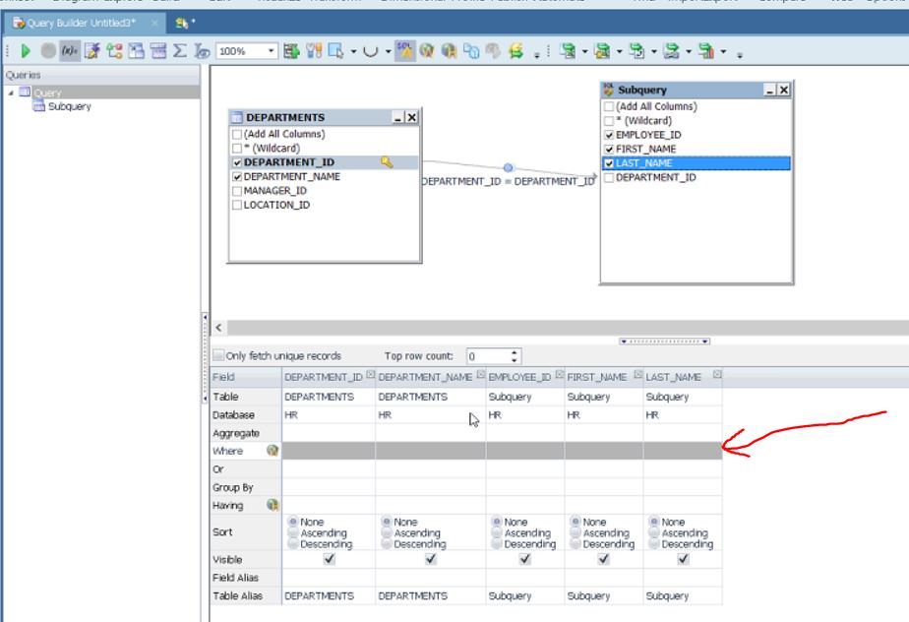Check DEPARTMENT_ID in Subquery box
909x622 pixels.
pos(609,177)
